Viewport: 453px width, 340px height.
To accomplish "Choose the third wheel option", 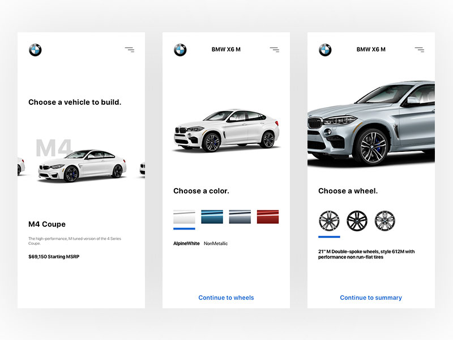I will coord(385,221).
